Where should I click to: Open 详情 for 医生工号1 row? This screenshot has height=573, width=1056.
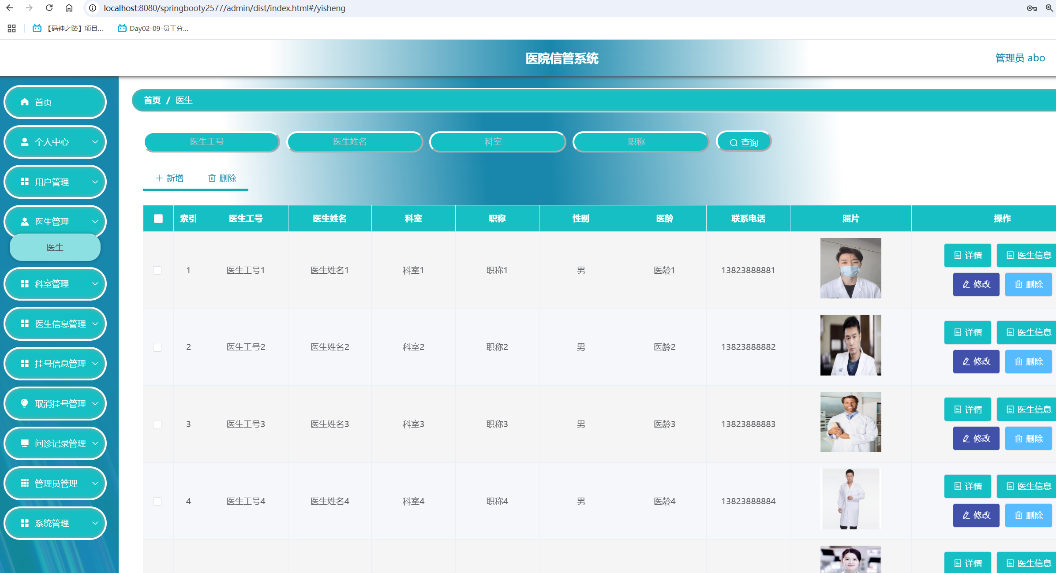coord(968,255)
